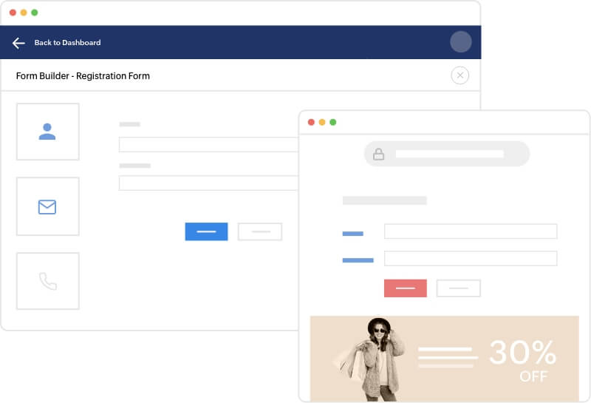Click the lock icon in address bar
The height and width of the screenshot is (403, 591).
click(x=378, y=154)
